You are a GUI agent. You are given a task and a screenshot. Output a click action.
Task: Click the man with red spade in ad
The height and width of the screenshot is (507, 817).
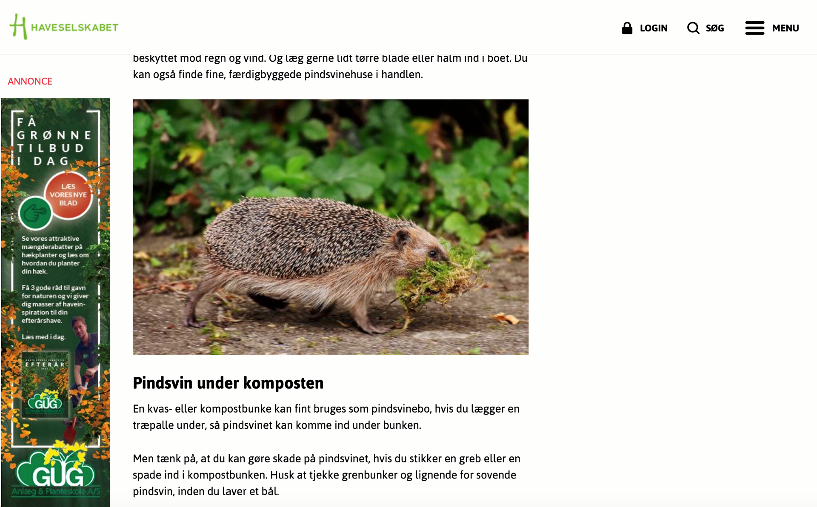pos(83,374)
